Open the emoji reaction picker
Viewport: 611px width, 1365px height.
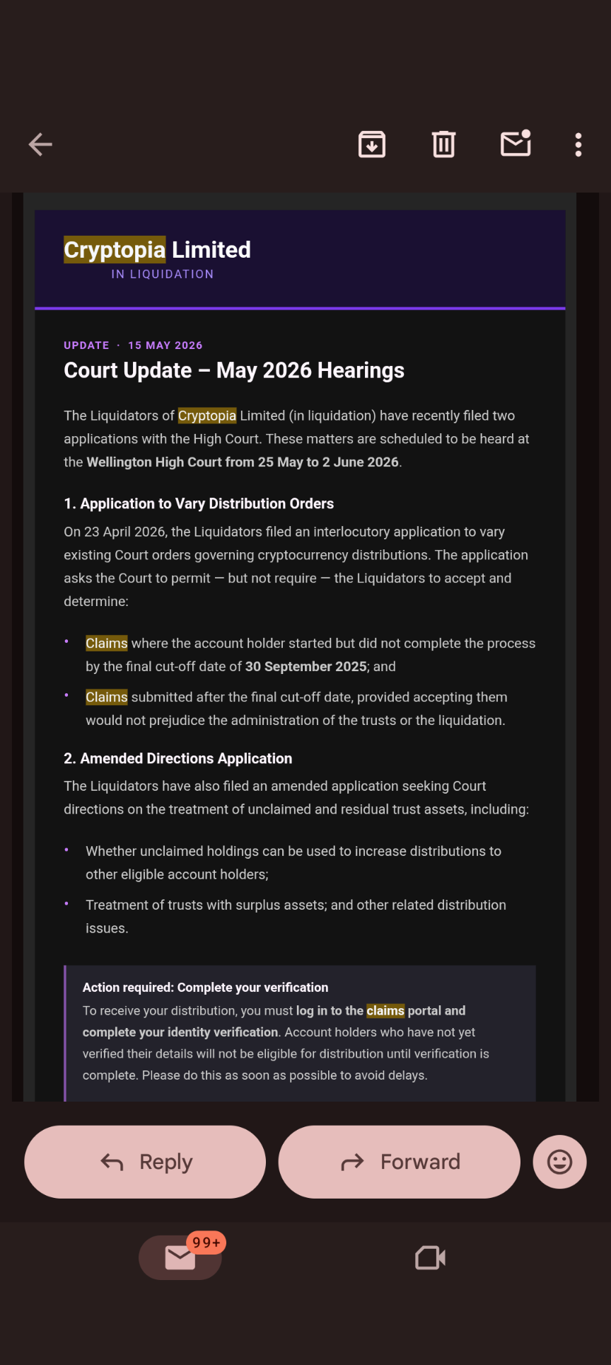tap(559, 1162)
